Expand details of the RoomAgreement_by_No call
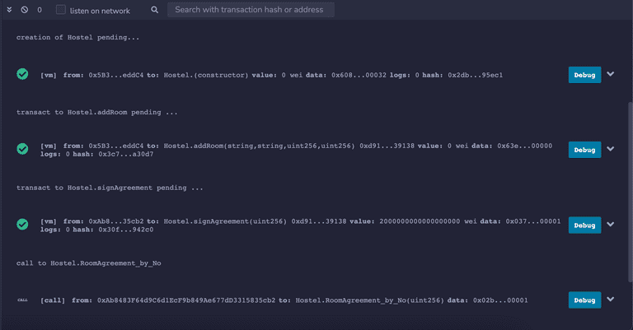The height and width of the screenshot is (330, 633). click(x=611, y=300)
